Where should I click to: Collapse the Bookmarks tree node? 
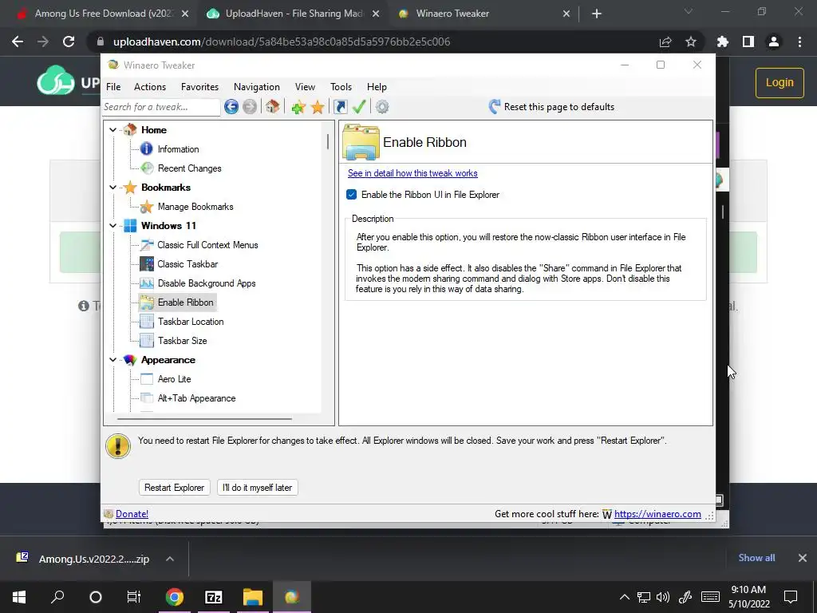click(113, 187)
